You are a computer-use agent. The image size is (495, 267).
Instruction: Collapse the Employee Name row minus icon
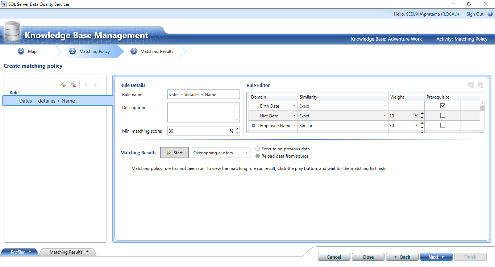[x=254, y=126]
